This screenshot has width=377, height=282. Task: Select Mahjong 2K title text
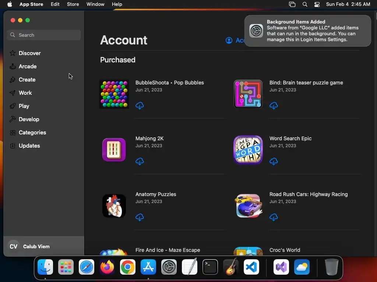pyautogui.click(x=149, y=138)
